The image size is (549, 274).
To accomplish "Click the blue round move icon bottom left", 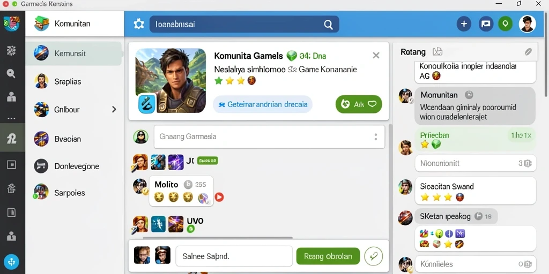I will coord(12,261).
